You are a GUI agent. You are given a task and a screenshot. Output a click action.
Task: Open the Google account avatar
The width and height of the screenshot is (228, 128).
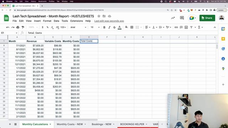click(x=222, y=18)
